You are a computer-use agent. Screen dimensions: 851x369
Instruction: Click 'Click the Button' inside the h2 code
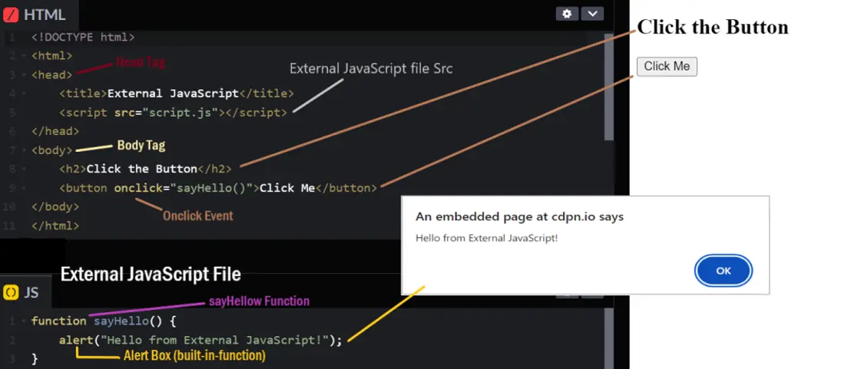tap(141, 169)
